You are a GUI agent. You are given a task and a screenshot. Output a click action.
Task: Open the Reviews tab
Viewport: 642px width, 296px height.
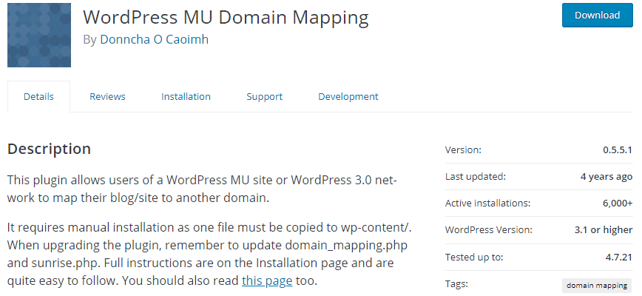(x=107, y=97)
